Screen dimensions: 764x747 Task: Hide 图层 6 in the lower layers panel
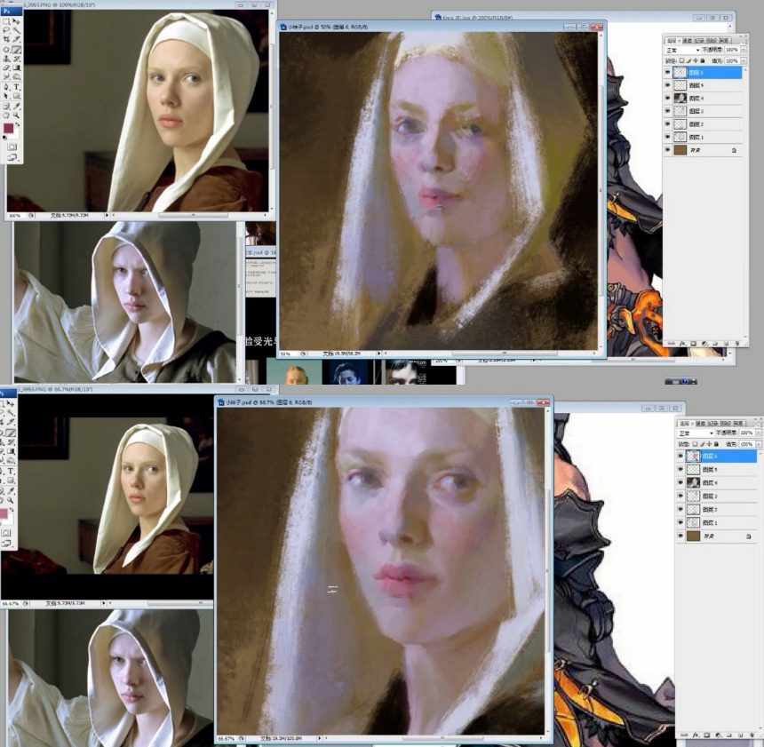680,456
